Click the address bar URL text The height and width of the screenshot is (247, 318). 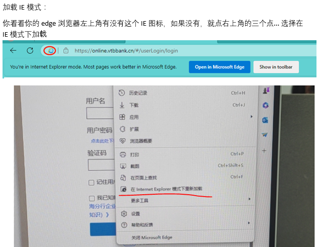(x=126, y=50)
